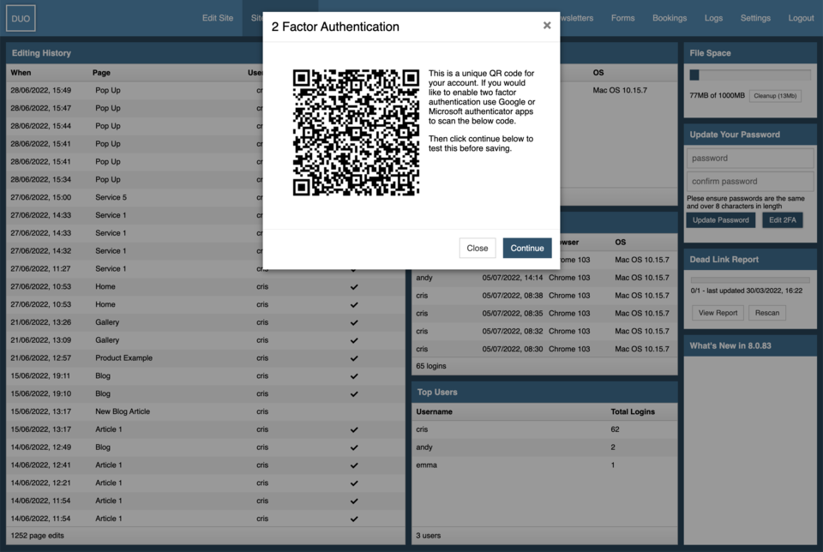Select cris login at 05/07/2022, 08:30
This screenshot has height=552, width=823.
[x=544, y=349]
